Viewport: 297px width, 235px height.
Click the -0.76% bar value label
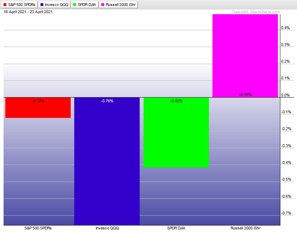point(107,101)
